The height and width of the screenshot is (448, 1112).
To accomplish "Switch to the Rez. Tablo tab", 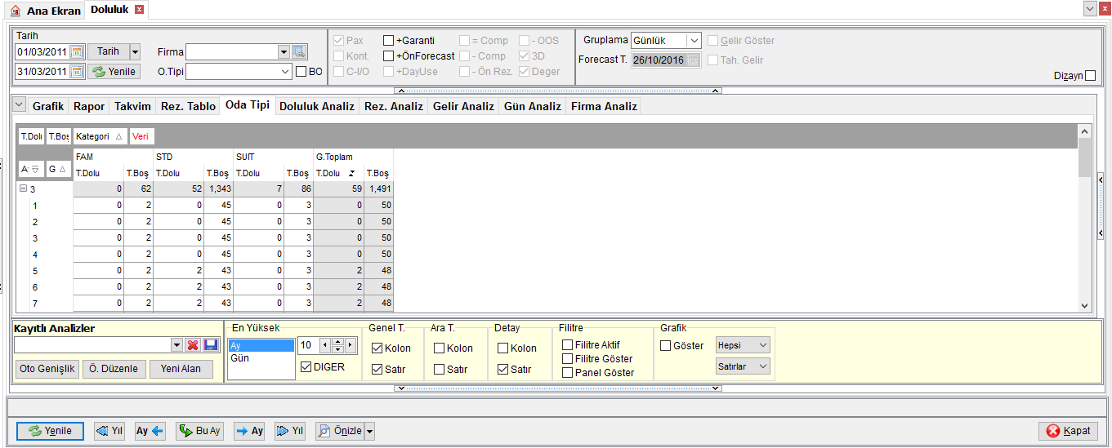I will 188,106.
